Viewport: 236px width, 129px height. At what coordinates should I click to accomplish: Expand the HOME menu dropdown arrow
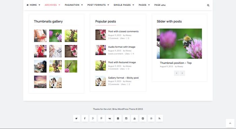tap(39, 5)
